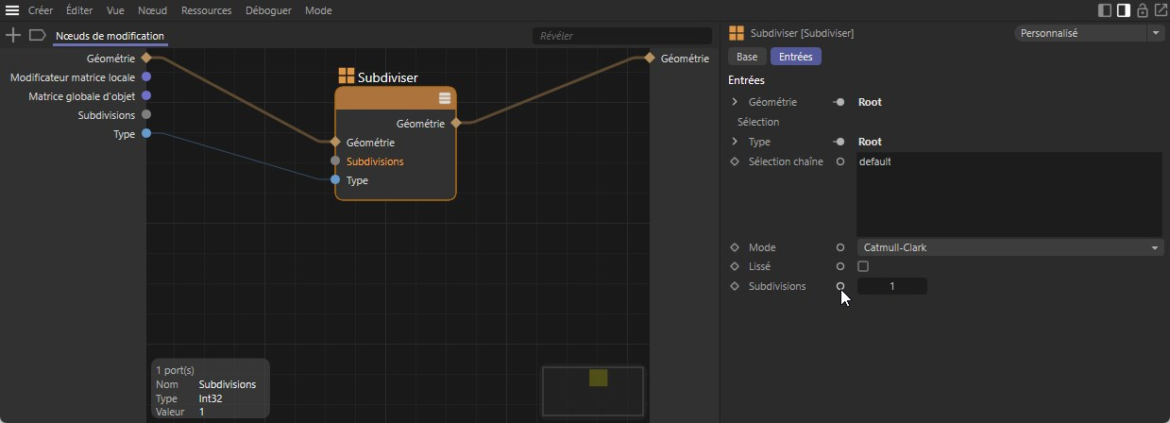
Task: Click the Subdiviser node's port display icon
Action: 445,98
